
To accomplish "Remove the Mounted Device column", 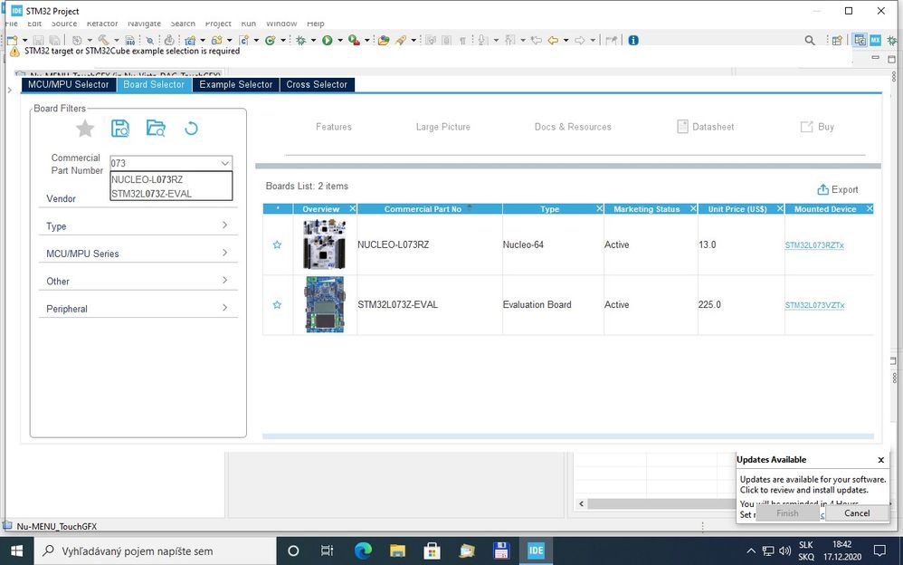I will coord(869,208).
